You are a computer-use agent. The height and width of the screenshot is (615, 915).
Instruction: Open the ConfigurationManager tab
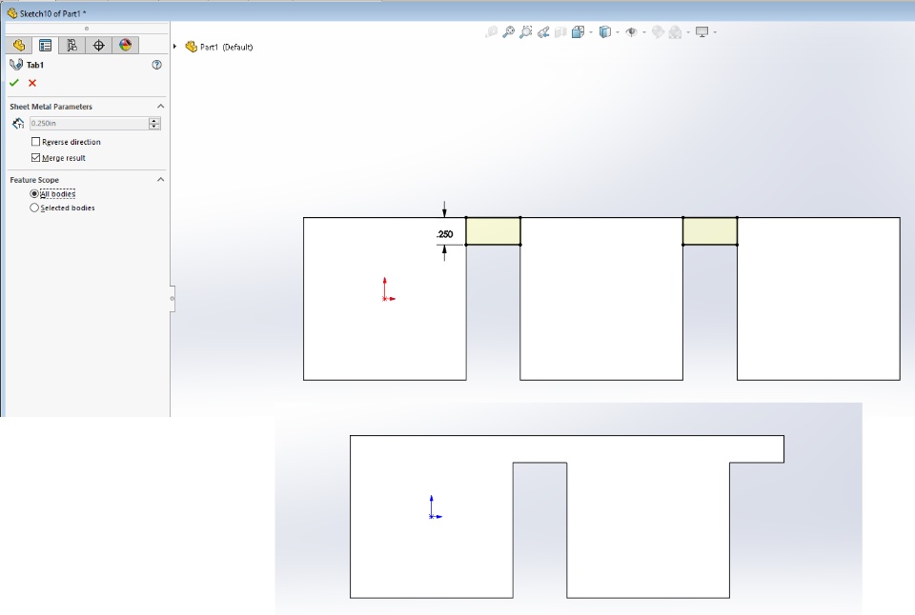71,45
